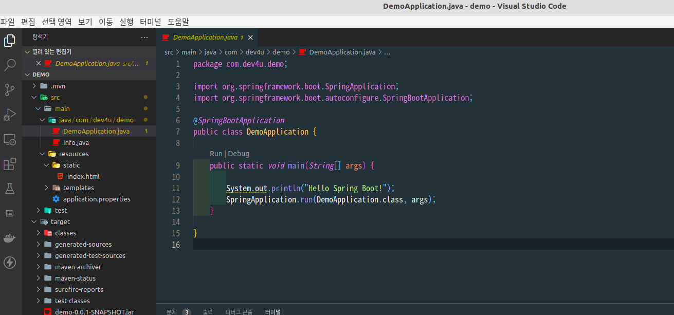Expand the surefire-reports folder
This screenshot has height=315, width=674.
(39, 289)
